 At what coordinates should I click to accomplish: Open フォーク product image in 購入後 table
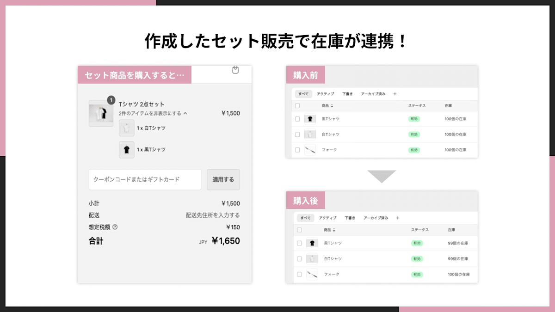click(x=312, y=274)
